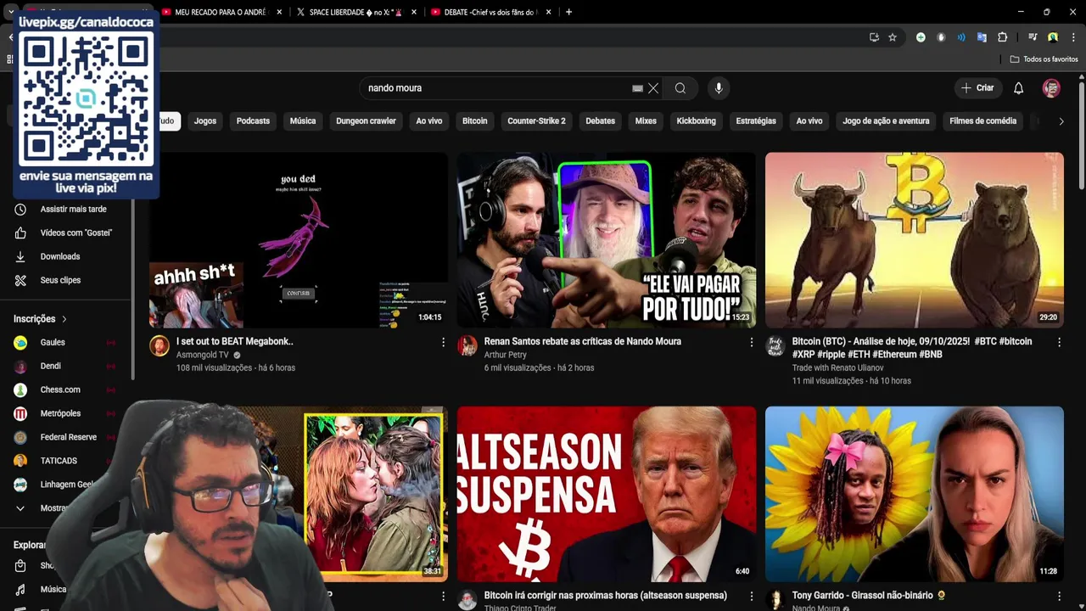The image size is (1086, 611).
Task: Open the Música item under Explorar
Action: (53, 589)
